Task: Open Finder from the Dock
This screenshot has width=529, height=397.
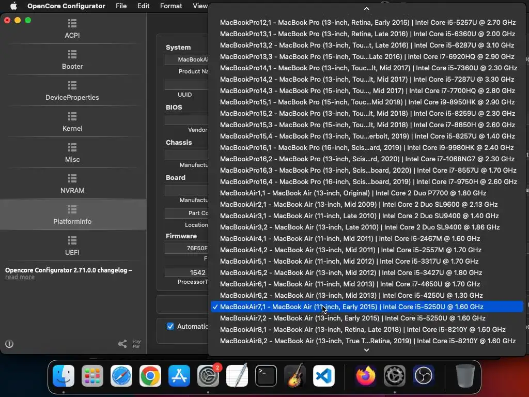Action: point(64,376)
